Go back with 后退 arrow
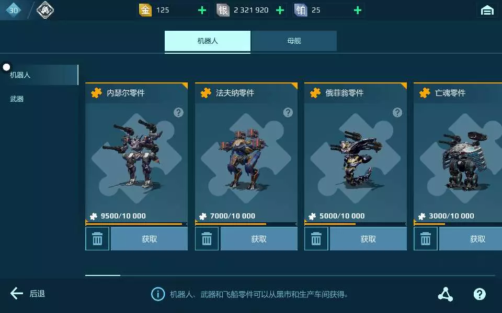502x313 pixels. click(x=28, y=293)
